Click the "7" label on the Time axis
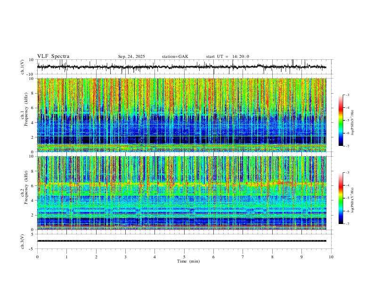 pyautogui.click(x=243, y=257)
